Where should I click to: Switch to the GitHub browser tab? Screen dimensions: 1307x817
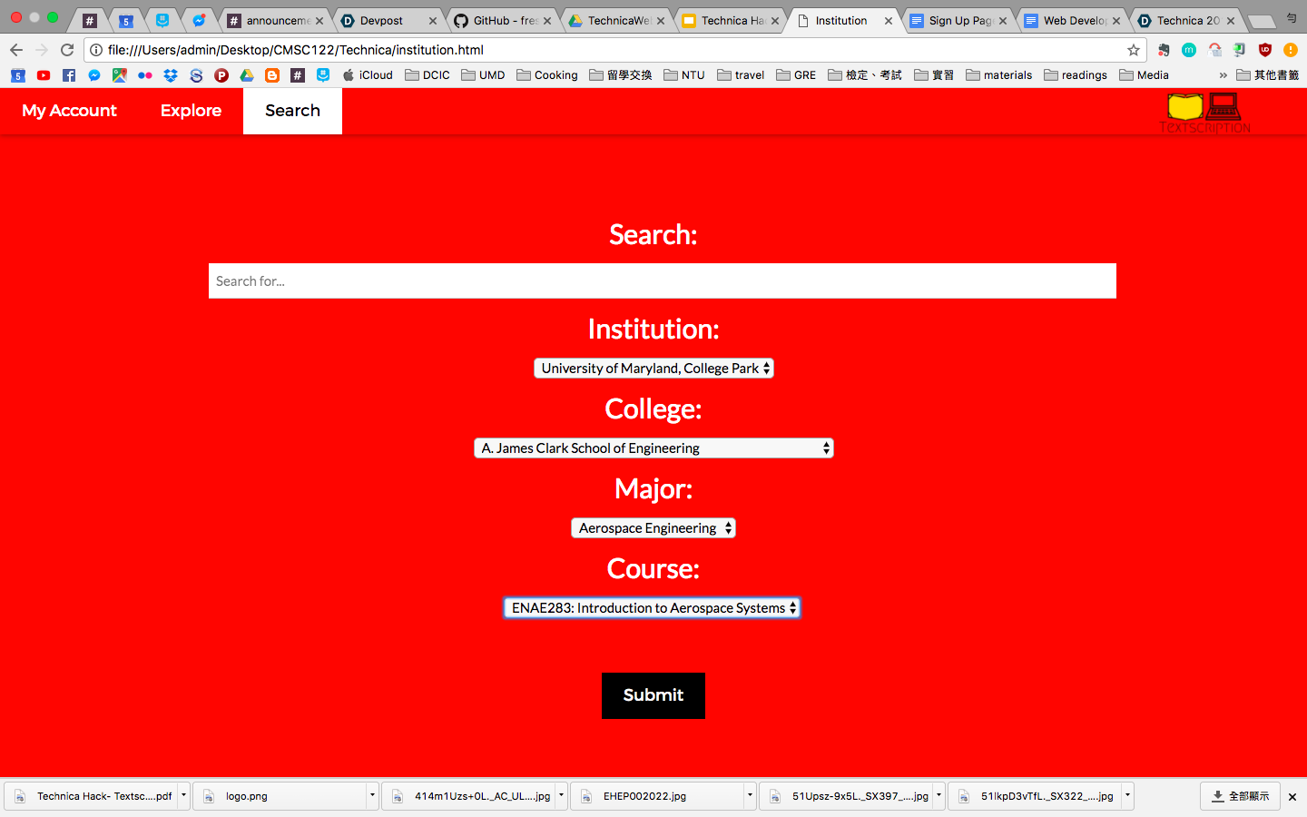[502, 20]
